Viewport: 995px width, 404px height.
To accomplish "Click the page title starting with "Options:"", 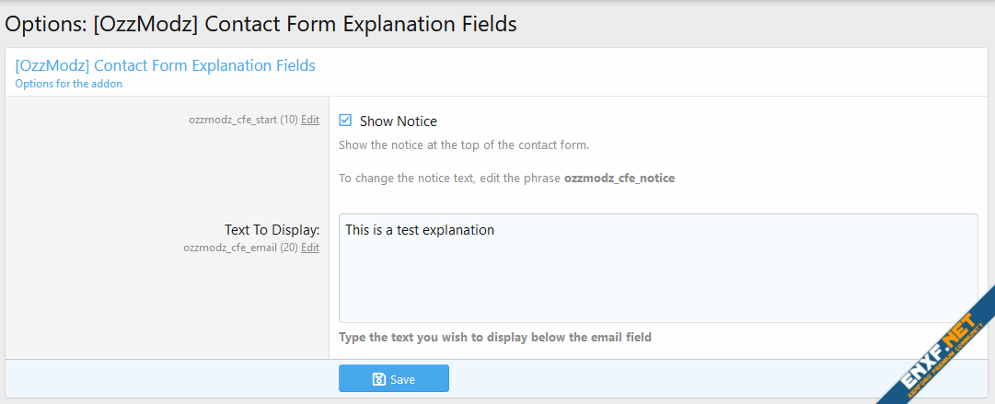I will pos(260,25).
